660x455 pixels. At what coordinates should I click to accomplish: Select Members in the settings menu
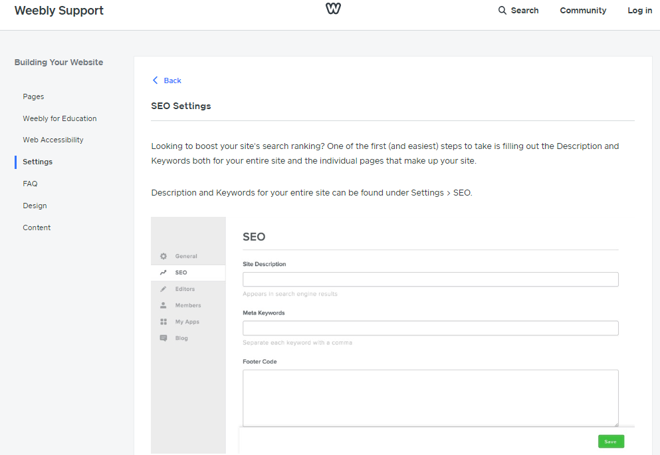188,305
